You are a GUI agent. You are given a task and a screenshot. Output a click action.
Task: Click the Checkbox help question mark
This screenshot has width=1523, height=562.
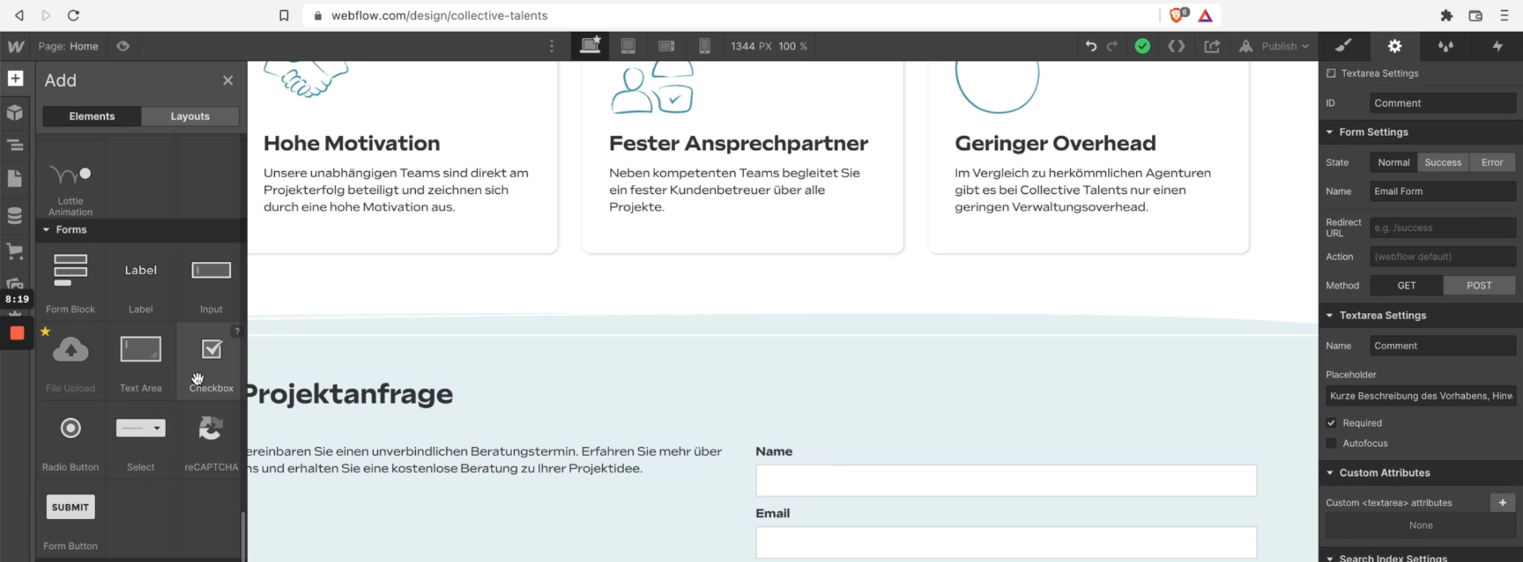coord(237,331)
